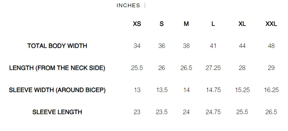Click the XXL size column header
Image resolution: width=288 pixels, height=131 pixels.
tap(271, 24)
